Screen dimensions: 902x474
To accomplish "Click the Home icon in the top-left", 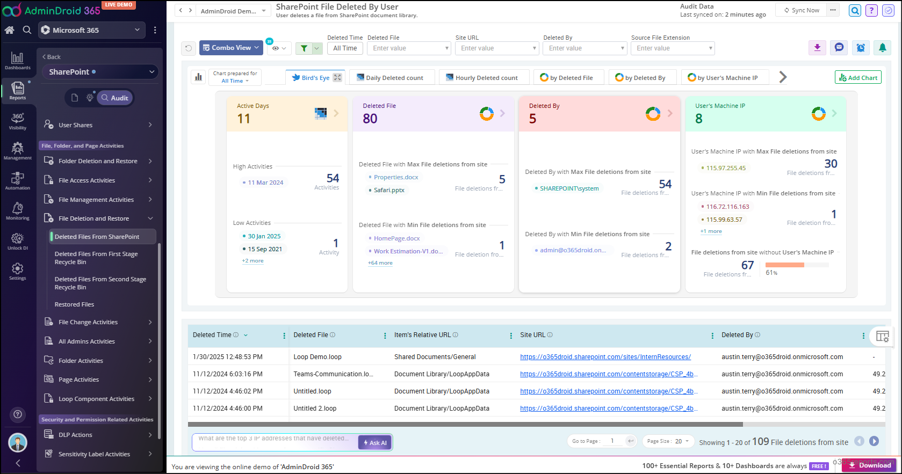I will pyautogui.click(x=10, y=30).
